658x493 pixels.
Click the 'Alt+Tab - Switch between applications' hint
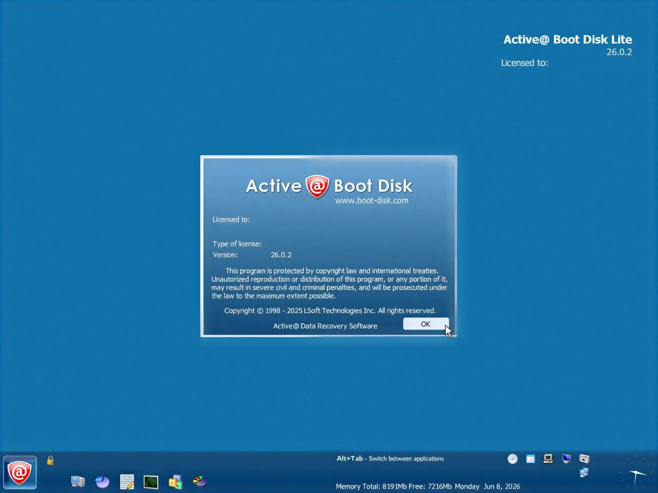(390, 458)
